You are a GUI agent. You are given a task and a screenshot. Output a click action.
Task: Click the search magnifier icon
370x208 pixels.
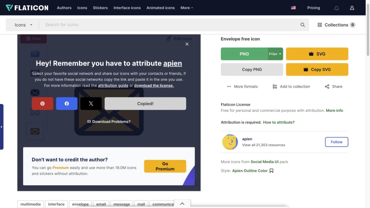click(303, 25)
